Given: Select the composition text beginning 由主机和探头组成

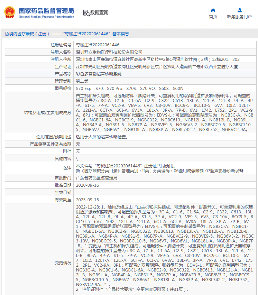Looking at the screenshot, I should pos(165,112).
